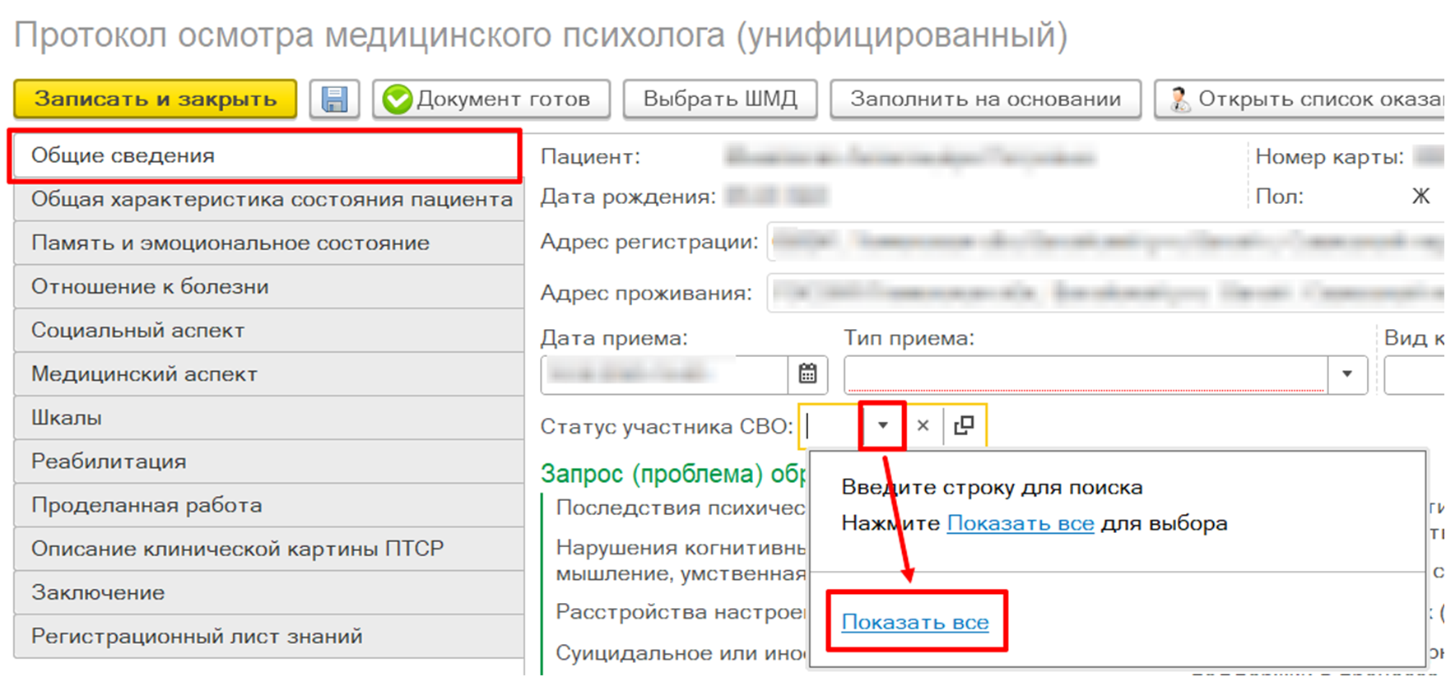Click Показать все link in the hint text
Screen dimensions: 1446x677
[x=1021, y=523]
